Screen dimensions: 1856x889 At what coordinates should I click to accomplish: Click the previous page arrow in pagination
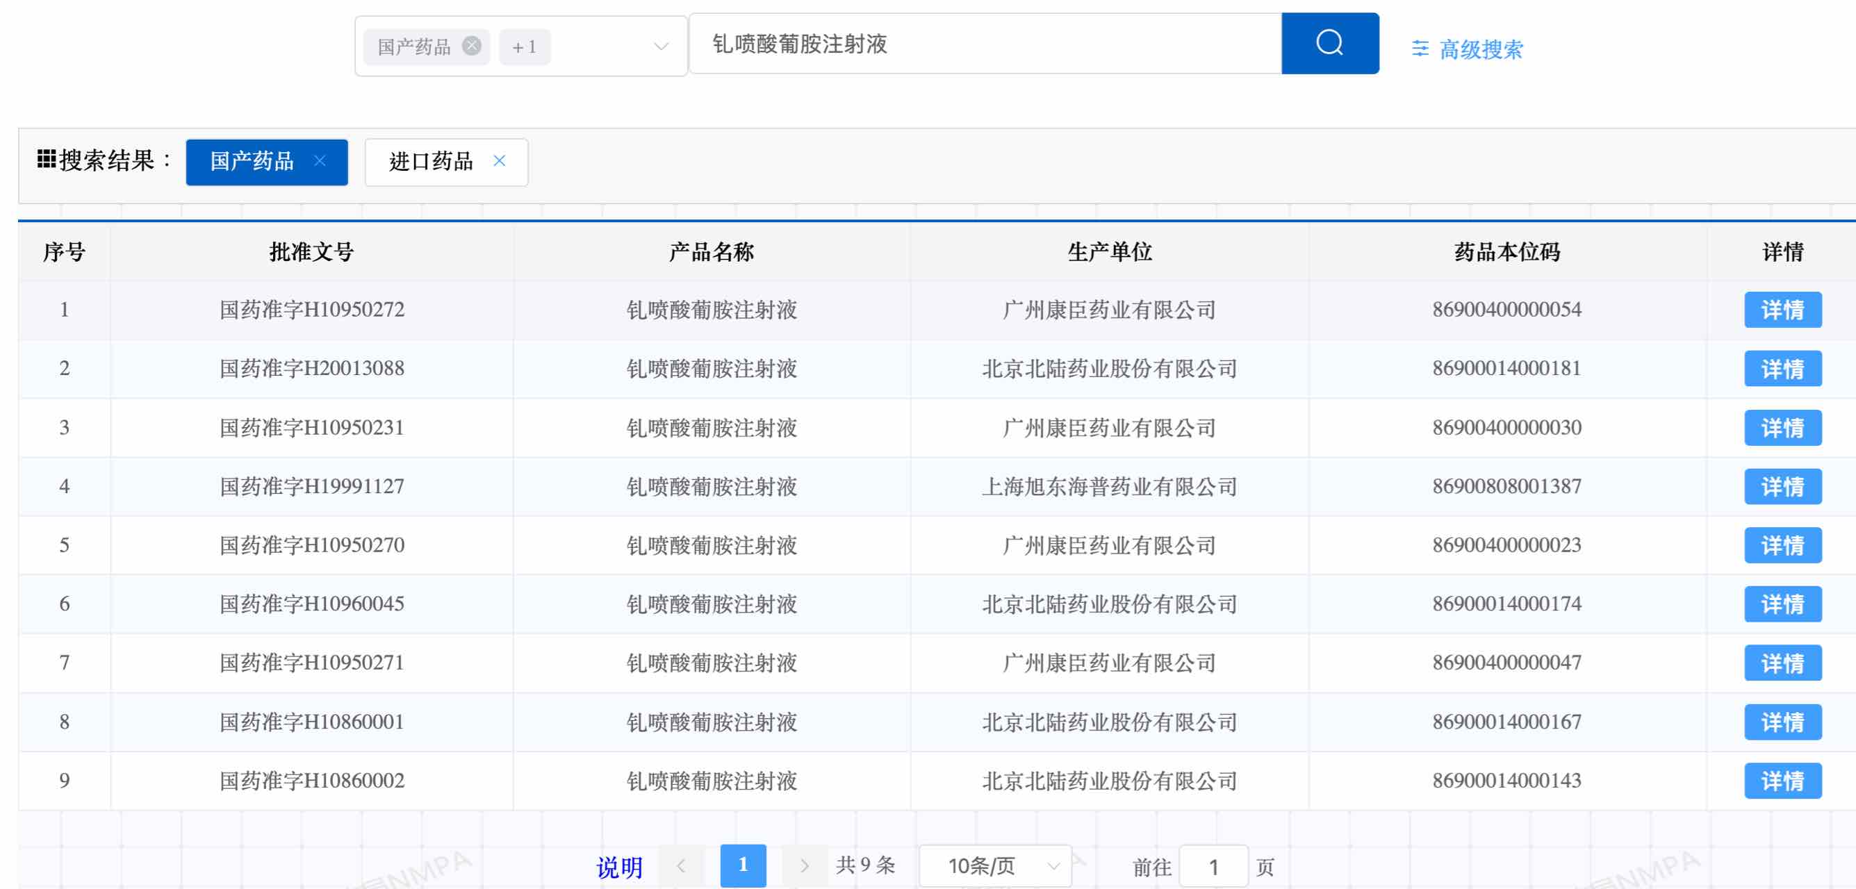point(682,867)
